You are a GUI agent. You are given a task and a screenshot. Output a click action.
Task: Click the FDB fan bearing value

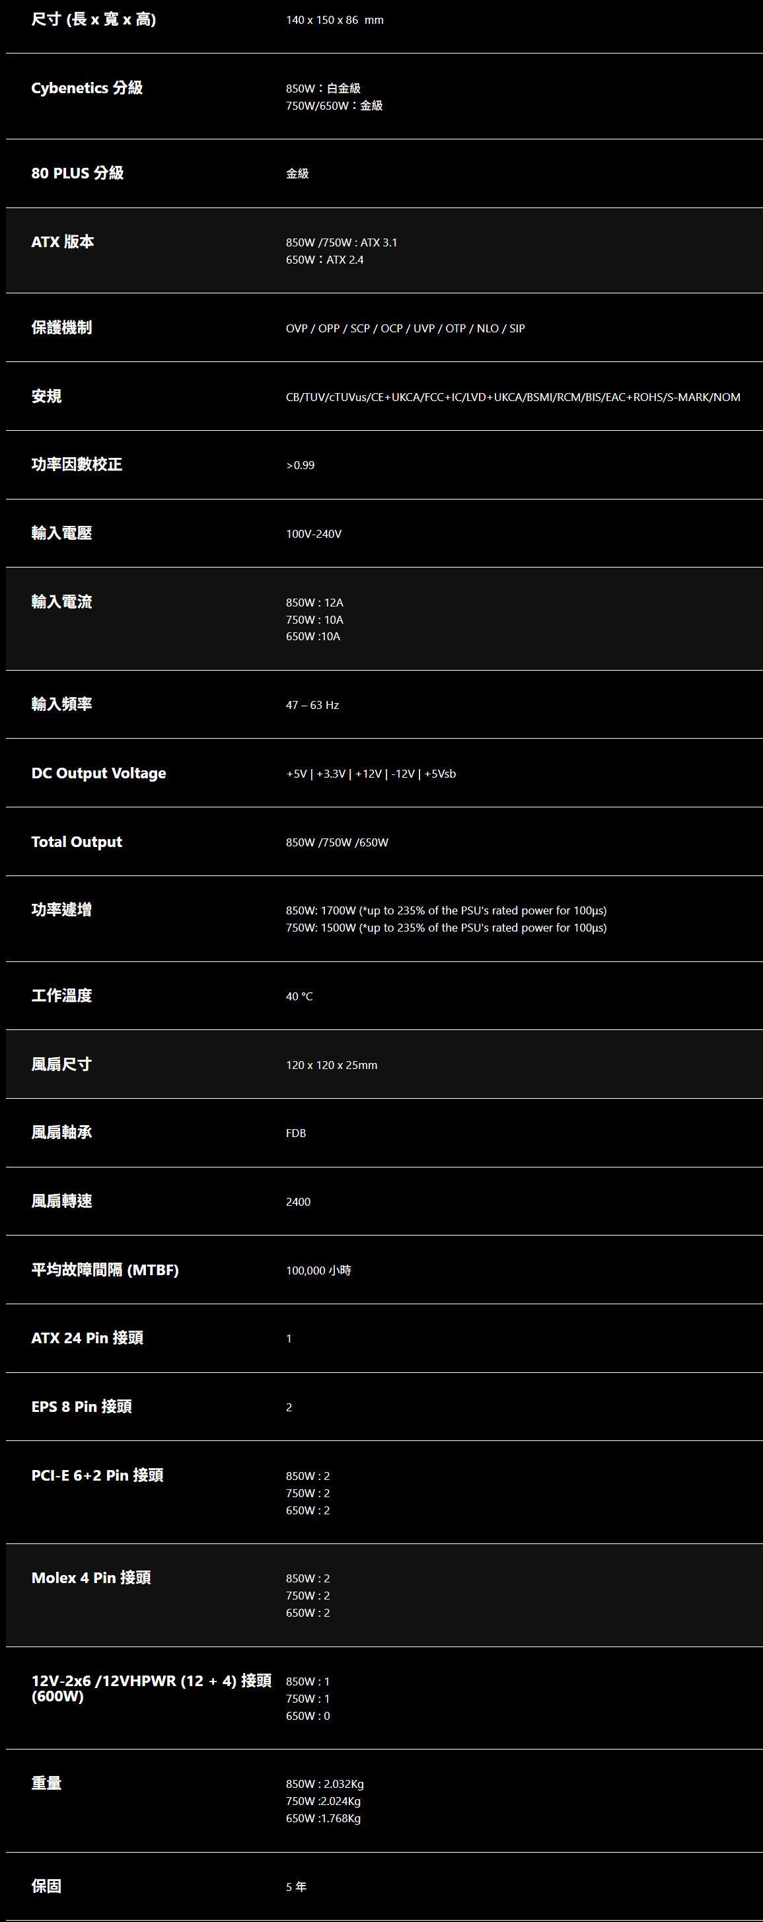pyautogui.click(x=295, y=1133)
